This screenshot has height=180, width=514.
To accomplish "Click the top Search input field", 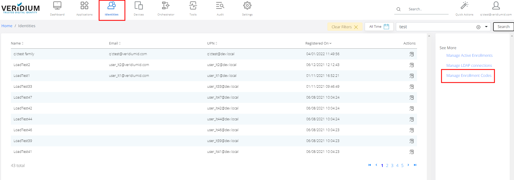I will click(426, 9).
